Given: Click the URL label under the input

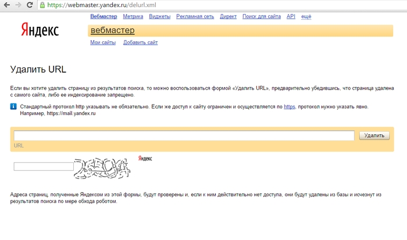Looking at the screenshot, I should coord(19,145).
